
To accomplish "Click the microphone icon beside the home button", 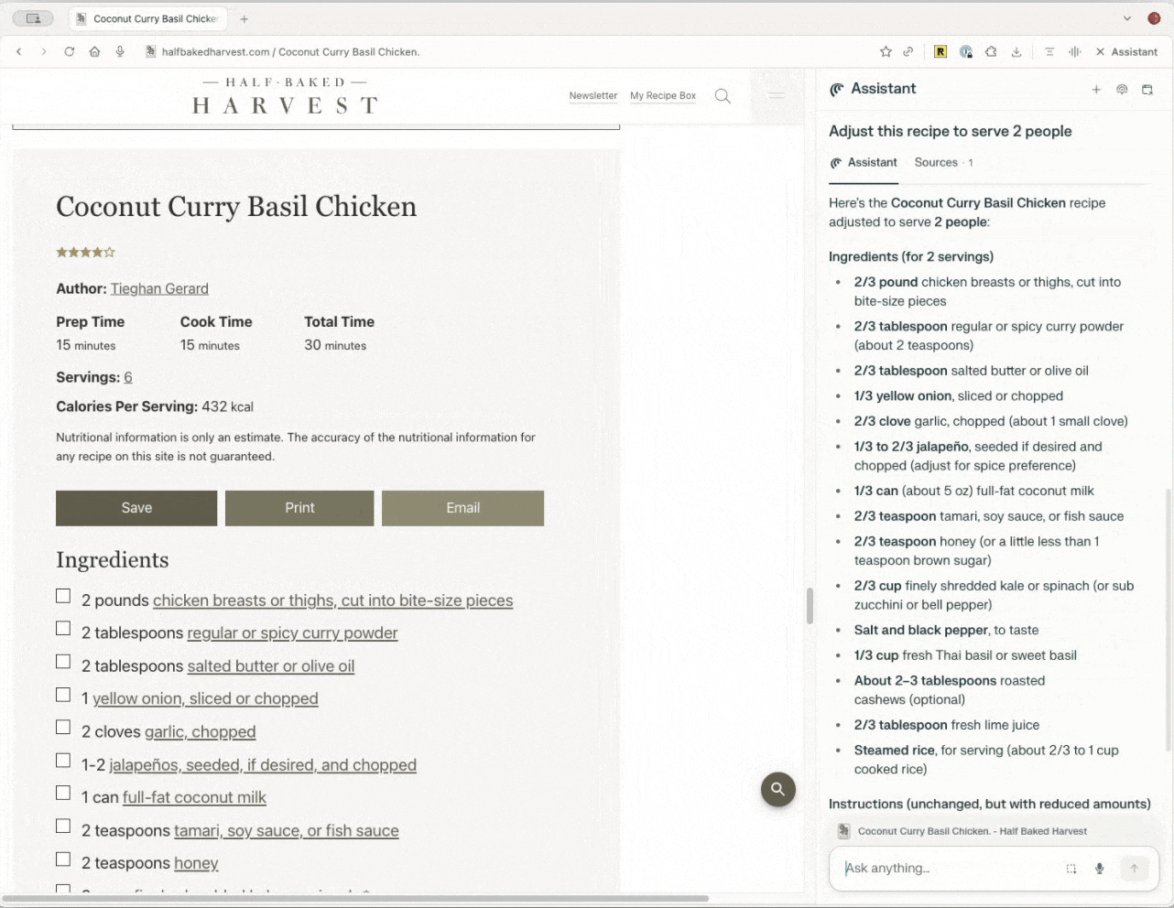I will click(120, 52).
